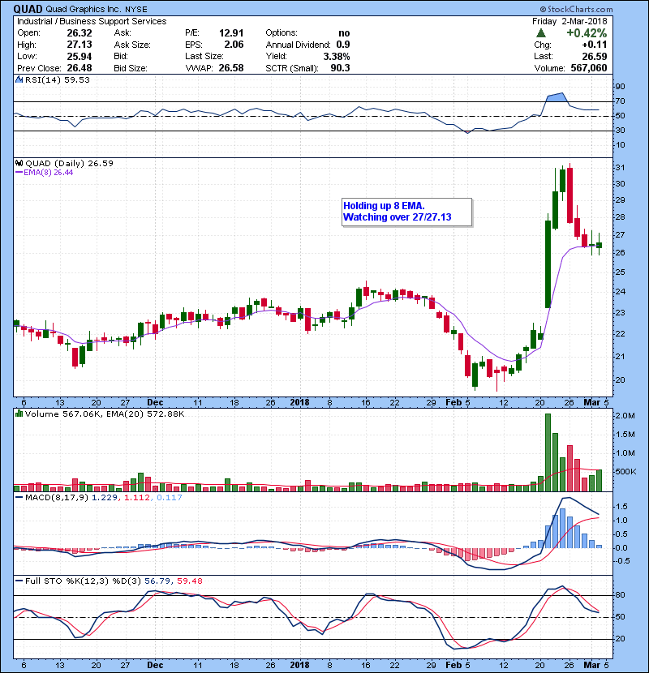Click the P/E value 12.91
Viewport: 649px width, 673px height.
[x=231, y=33]
